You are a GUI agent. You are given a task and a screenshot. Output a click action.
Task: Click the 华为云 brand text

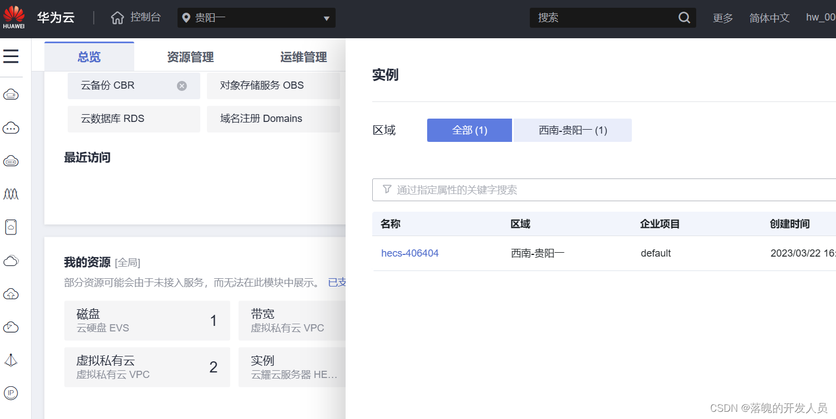[56, 17]
